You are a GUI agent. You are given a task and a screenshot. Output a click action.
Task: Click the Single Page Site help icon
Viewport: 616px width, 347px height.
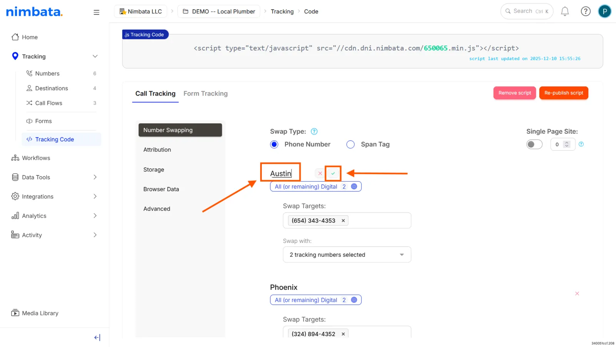coord(581,144)
